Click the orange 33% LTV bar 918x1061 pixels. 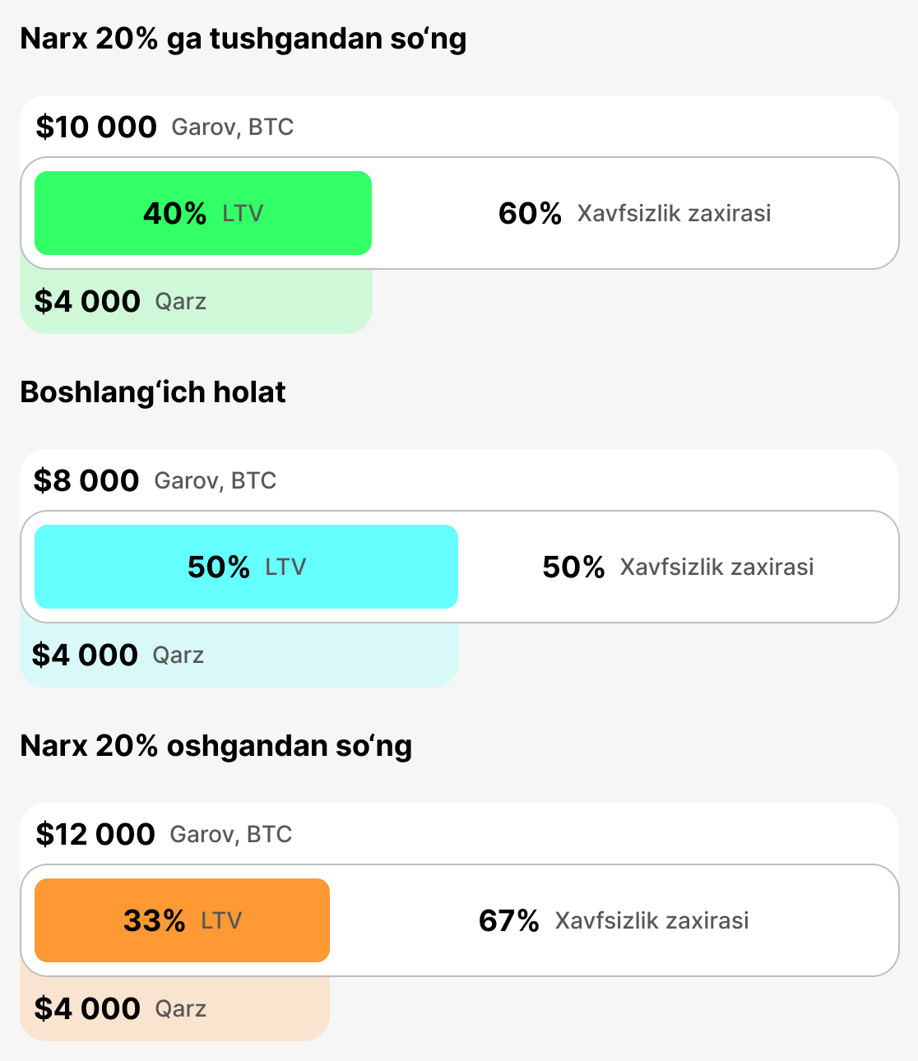[182, 920]
